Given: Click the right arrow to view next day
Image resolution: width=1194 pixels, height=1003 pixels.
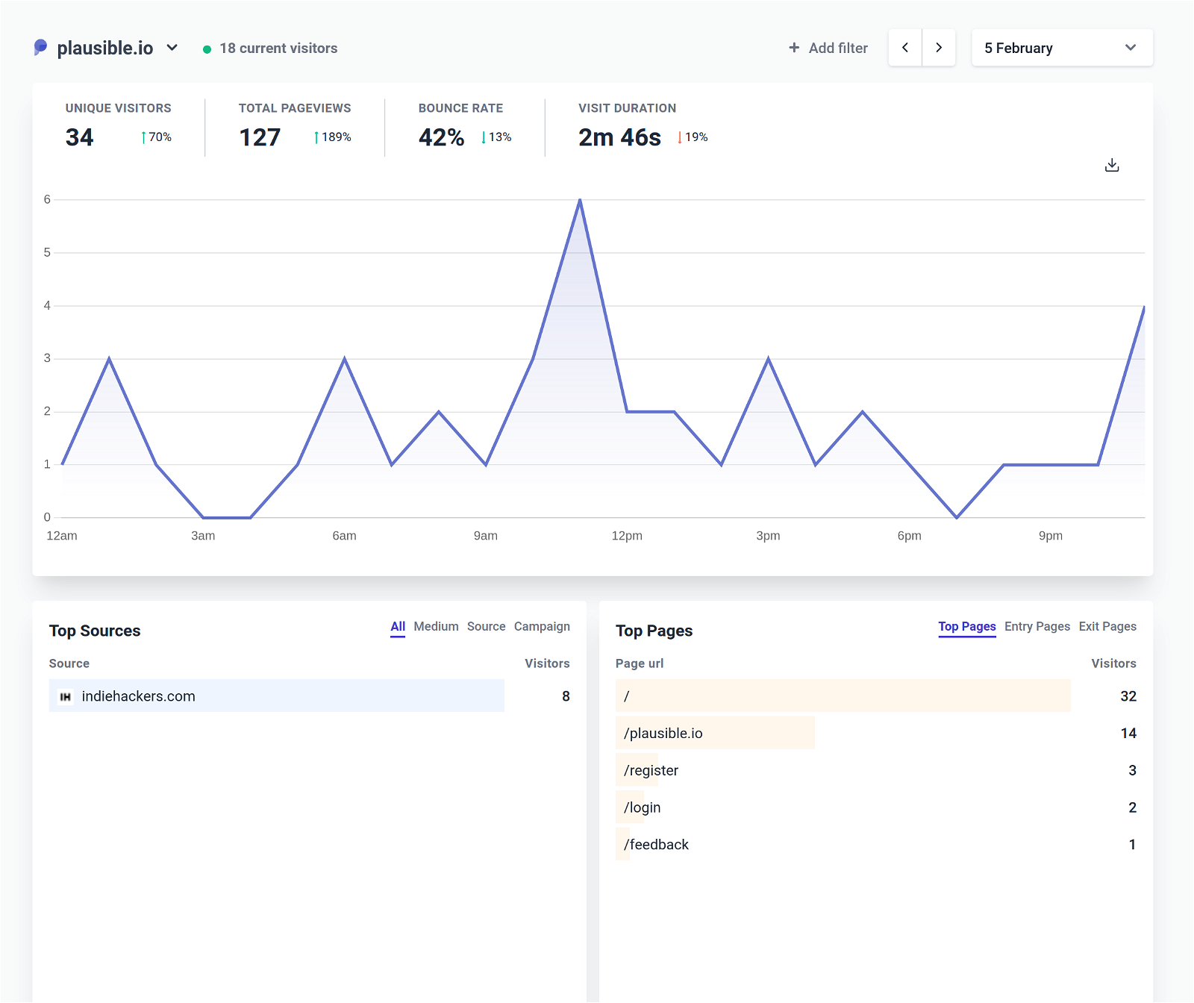Looking at the screenshot, I should (939, 47).
